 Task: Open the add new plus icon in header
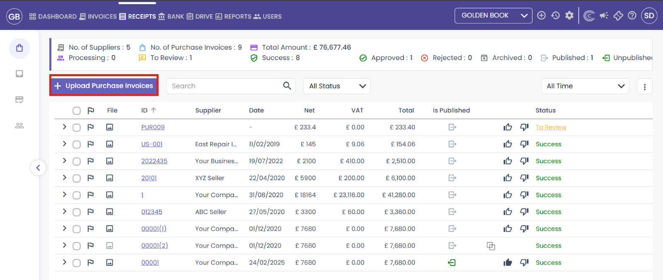[541, 15]
